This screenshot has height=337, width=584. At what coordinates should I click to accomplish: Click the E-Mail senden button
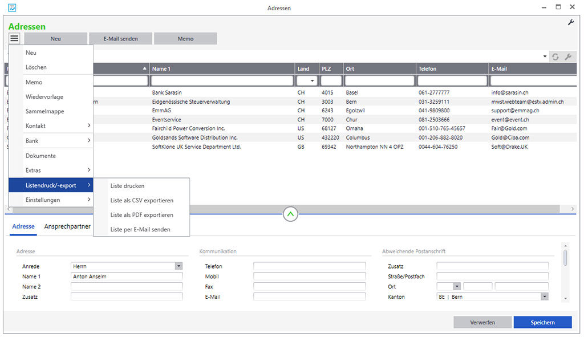point(121,38)
